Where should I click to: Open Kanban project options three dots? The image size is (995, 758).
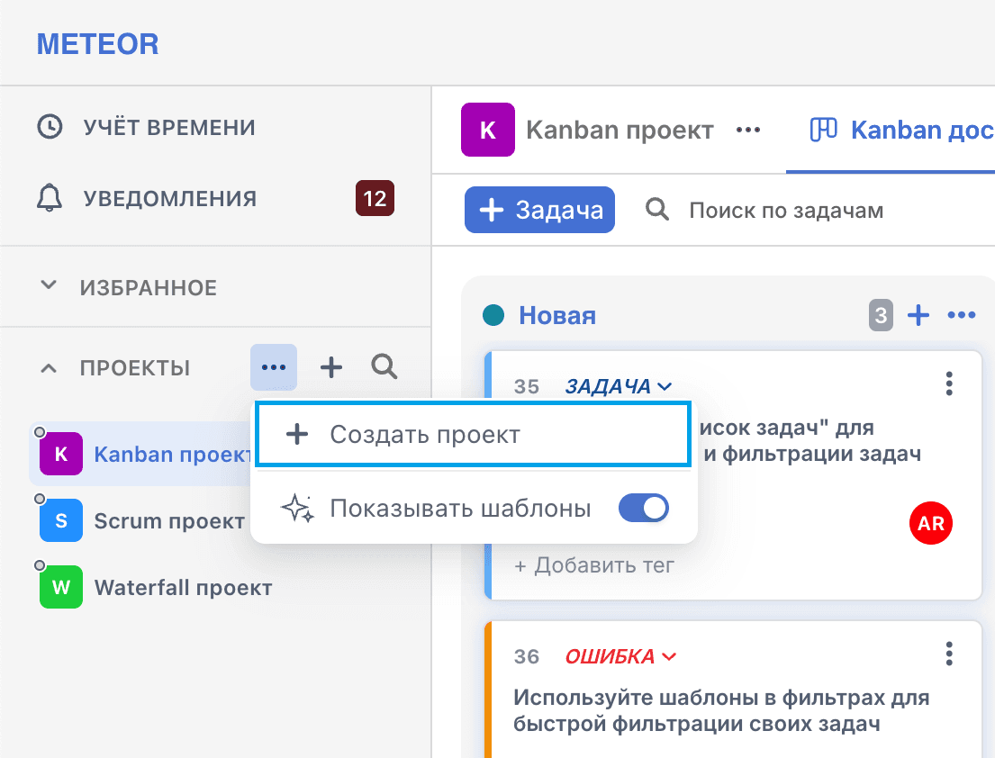pyautogui.click(x=748, y=130)
